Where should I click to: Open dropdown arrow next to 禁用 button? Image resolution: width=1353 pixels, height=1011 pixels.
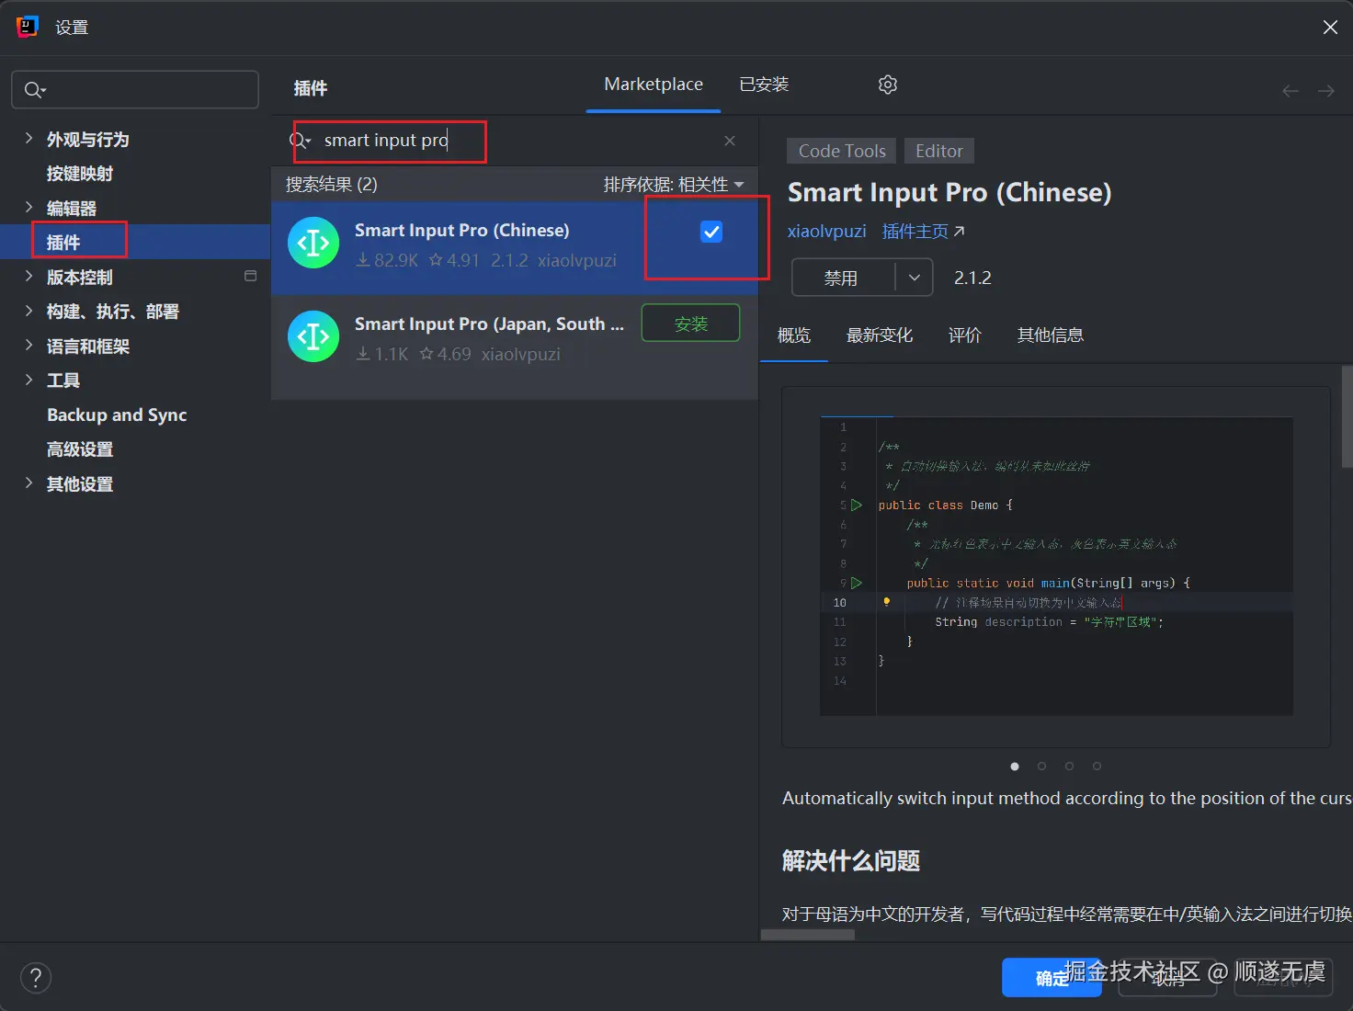(x=915, y=278)
